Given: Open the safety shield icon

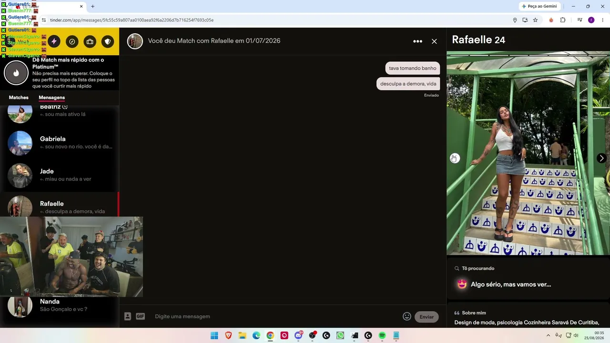Looking at the screenshot, I should click(x=108, y=41).
